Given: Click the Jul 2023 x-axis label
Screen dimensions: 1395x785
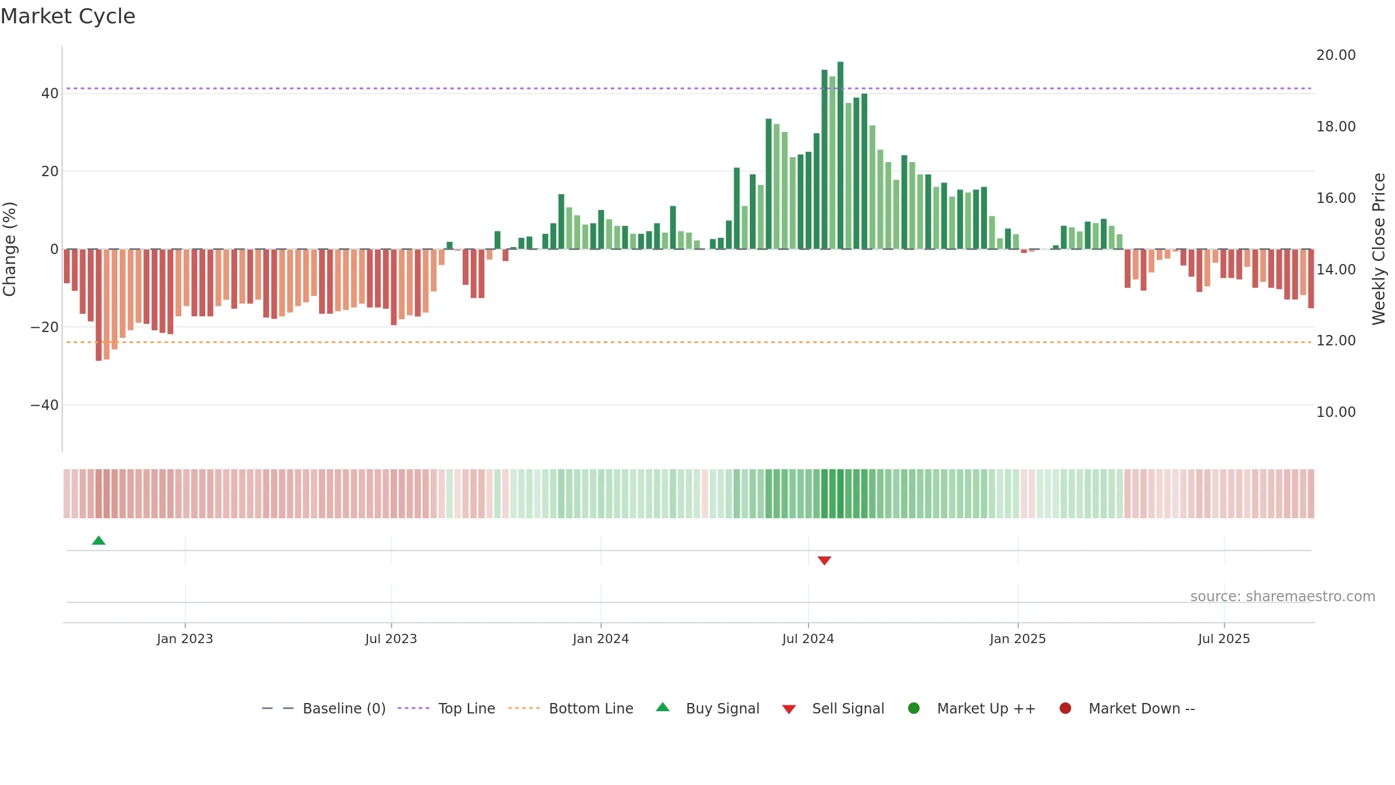Looking at the screenshot, I should click(x=391, y=639).
